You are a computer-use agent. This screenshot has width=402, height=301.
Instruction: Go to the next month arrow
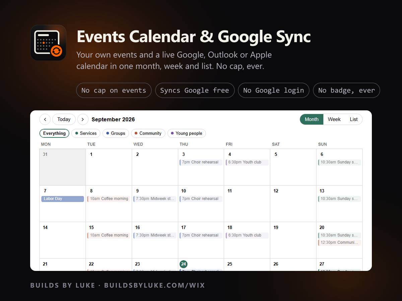coord(83,119)
